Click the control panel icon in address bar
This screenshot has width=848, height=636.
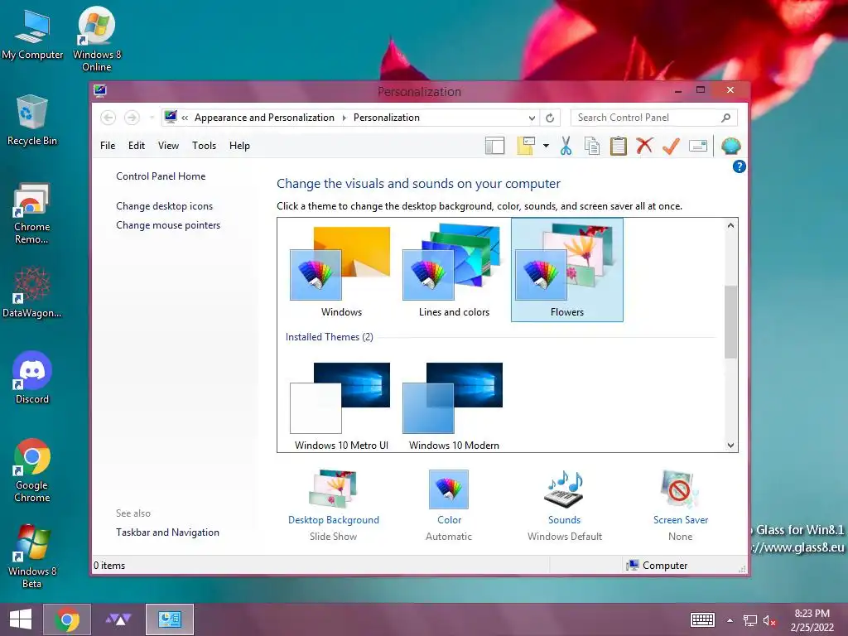[x=171, y=117]
